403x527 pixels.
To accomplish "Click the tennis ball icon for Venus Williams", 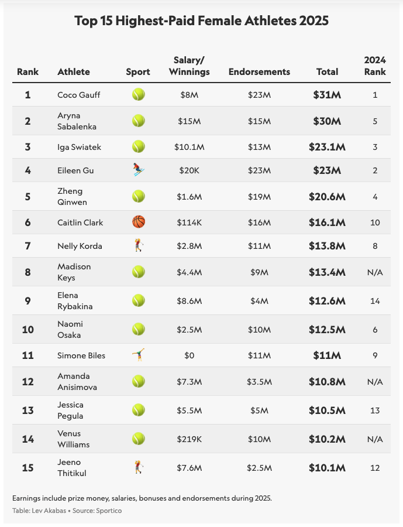I will pyautogui.click(x=138, y=439).
